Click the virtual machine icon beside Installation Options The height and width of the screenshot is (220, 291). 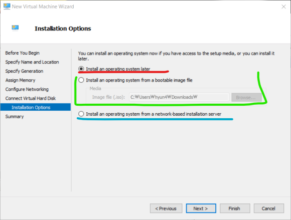pyautogui.click(x=15, y=28)
